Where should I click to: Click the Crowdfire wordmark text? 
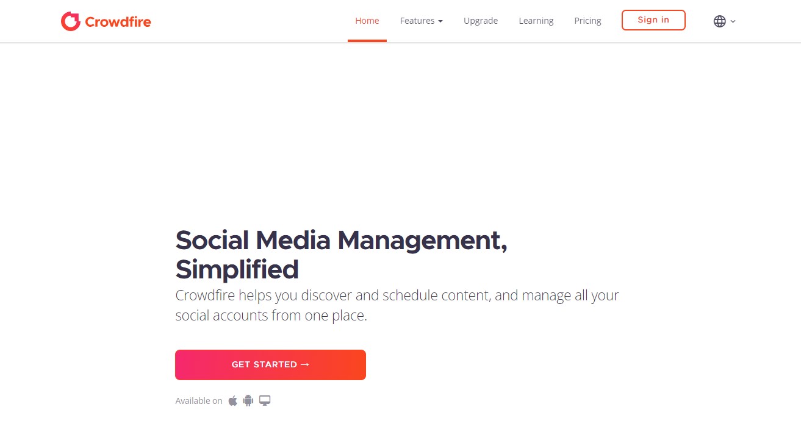(118, 22)
